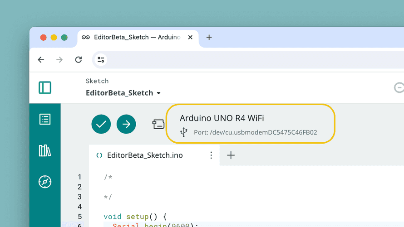Open the three-dot menu on sketch tab
The image size is (404, 227).
pyautogui.click(x=211, y=155)
